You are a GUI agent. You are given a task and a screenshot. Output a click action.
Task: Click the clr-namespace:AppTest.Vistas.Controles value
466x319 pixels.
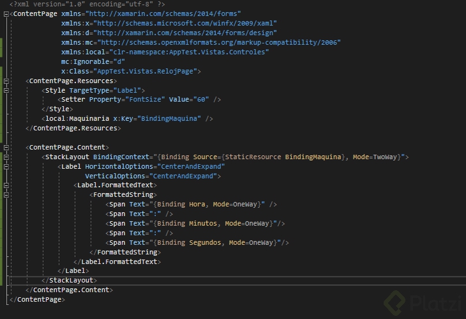190,52
